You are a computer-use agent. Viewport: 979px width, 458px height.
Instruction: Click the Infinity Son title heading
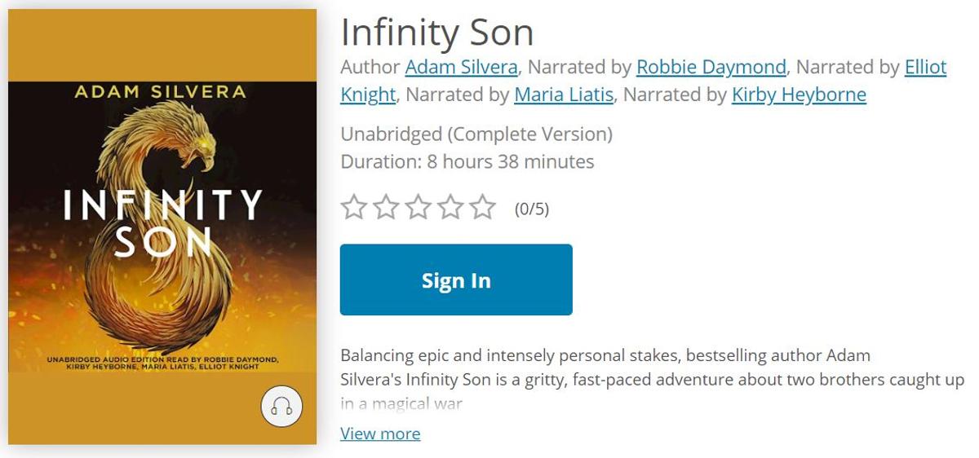click(437, 33)
